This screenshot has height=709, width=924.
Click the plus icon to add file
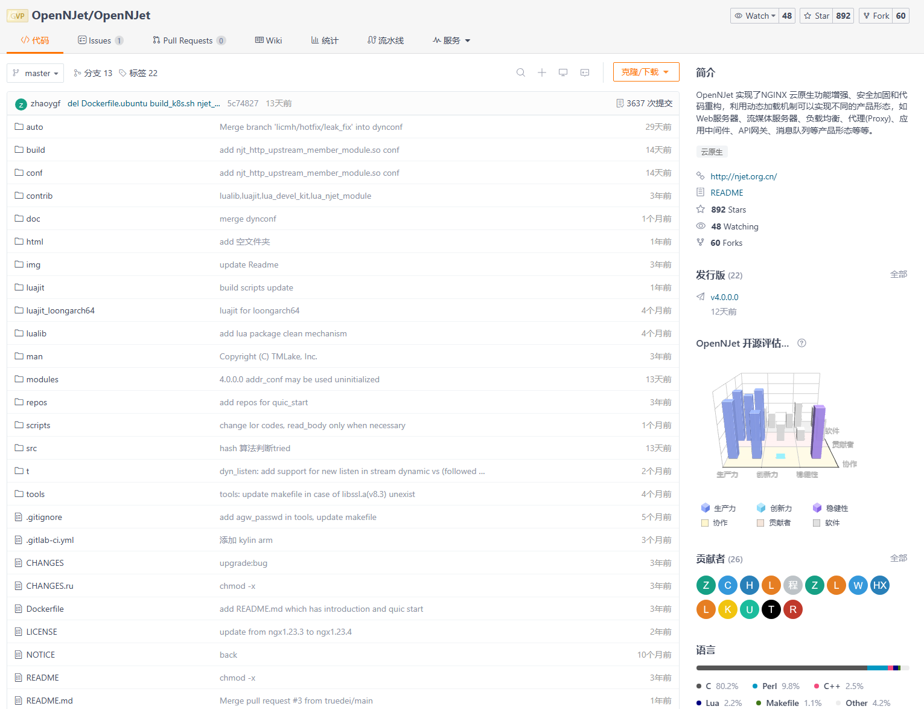542,72
